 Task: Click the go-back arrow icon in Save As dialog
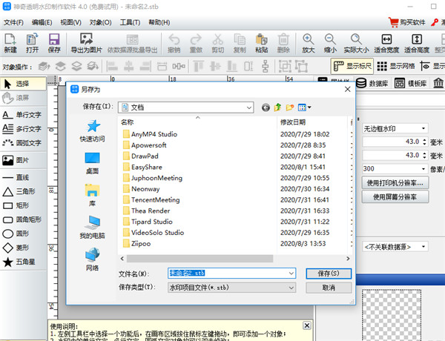[266, 107]
